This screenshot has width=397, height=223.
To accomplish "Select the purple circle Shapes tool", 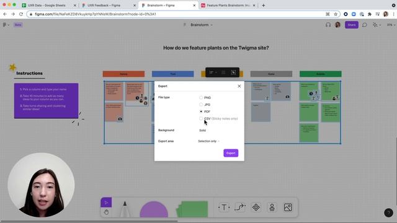I will [154, 209].
